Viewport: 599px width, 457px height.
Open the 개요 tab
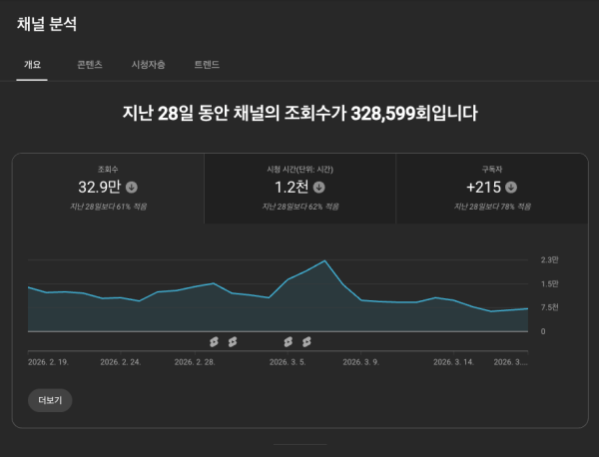click(x=32, y=65)
